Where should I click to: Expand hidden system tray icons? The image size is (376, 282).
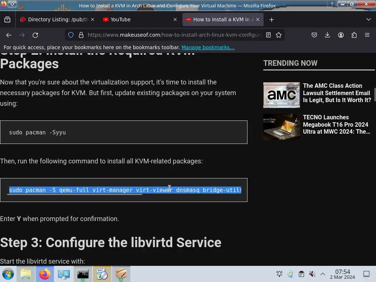pyautogui.click(x=323, y=274)
